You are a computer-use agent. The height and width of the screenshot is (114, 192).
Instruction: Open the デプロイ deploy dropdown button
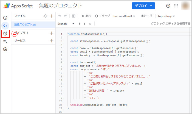pyautogui.click(x=143, y=6)
